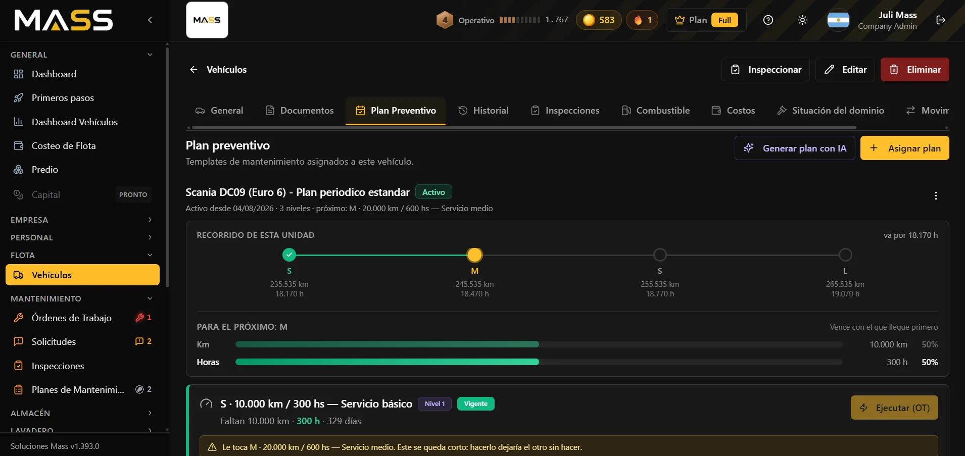The width and height of the screenshot is (965, 456).
Task: Switch to the Historial tab
Action: pos(484,111)
